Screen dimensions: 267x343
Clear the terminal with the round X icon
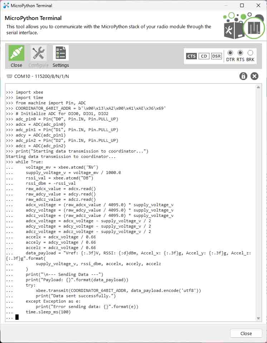coord(254,76)
